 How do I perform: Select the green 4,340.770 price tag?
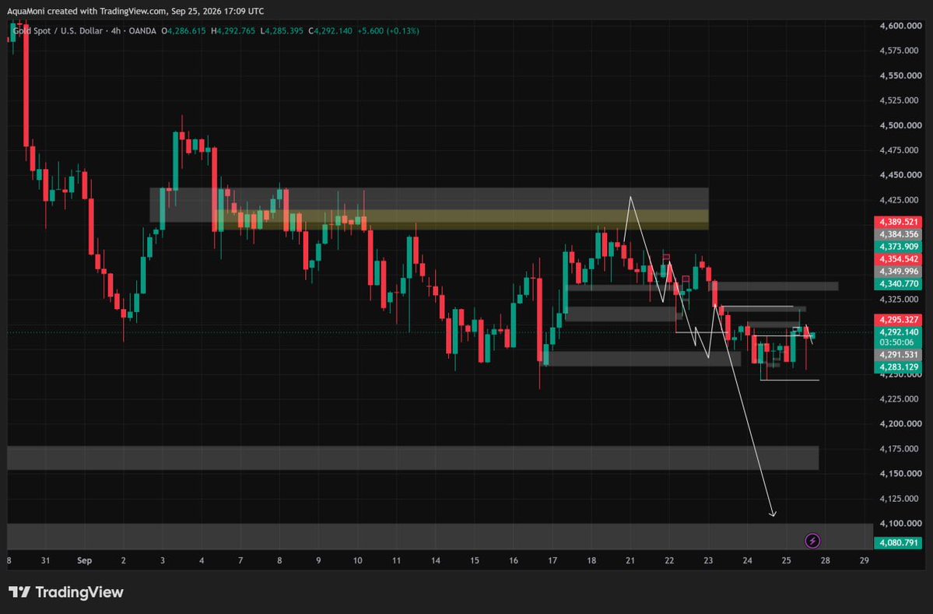pos(898,284)
